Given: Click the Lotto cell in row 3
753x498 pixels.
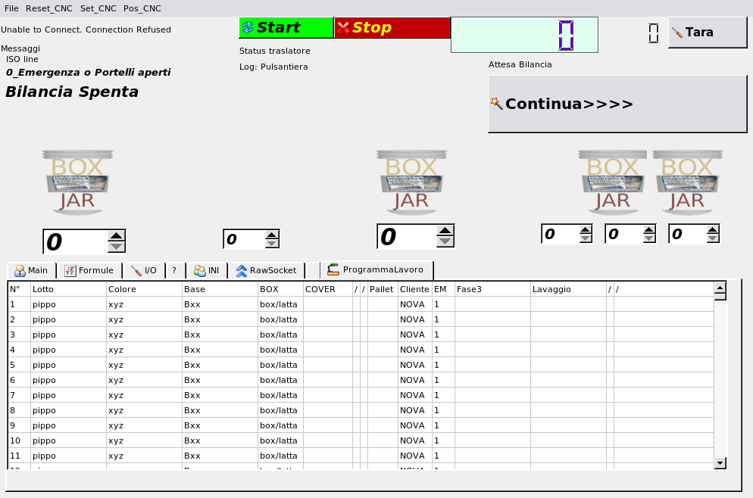Looking at the screenshot, I should tap(67, 335).
